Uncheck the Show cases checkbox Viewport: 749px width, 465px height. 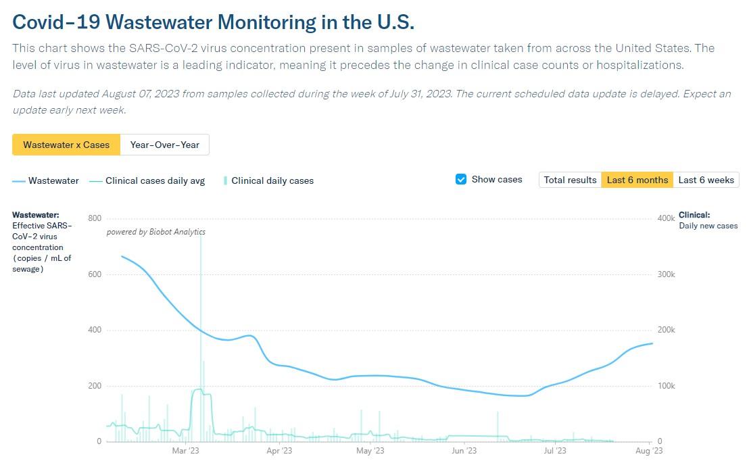pyautogui.click(x=461, y=180)
